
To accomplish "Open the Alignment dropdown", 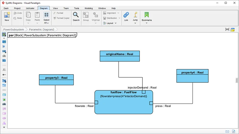I will point(111,13).
